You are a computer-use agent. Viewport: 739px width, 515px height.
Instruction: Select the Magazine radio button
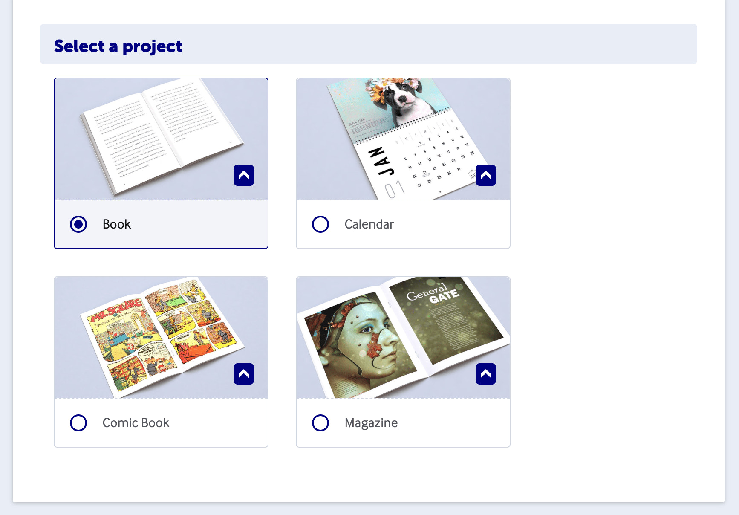(x=320, y=422)
